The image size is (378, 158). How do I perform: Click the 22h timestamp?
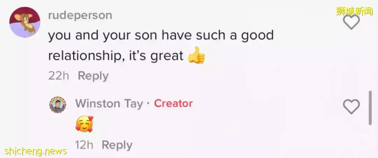59,76
